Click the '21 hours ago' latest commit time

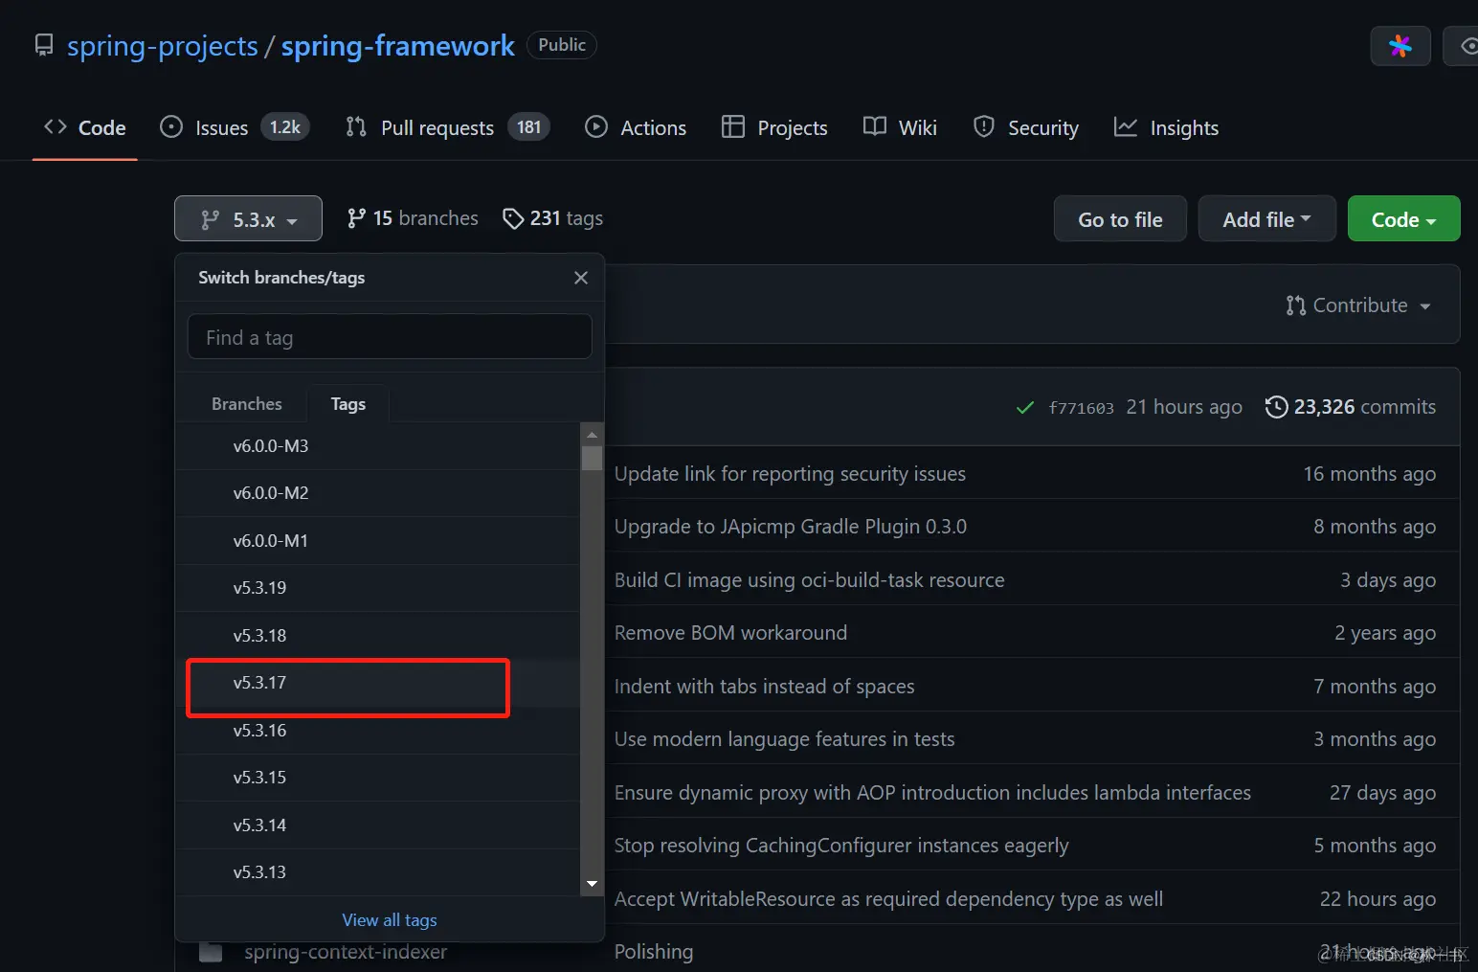[x=1184, y=407]
